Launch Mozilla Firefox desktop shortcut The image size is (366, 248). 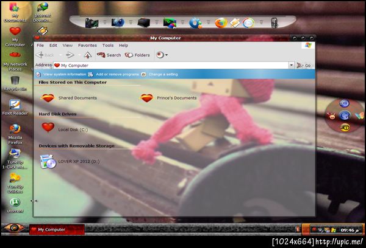[x=15, y=134]
